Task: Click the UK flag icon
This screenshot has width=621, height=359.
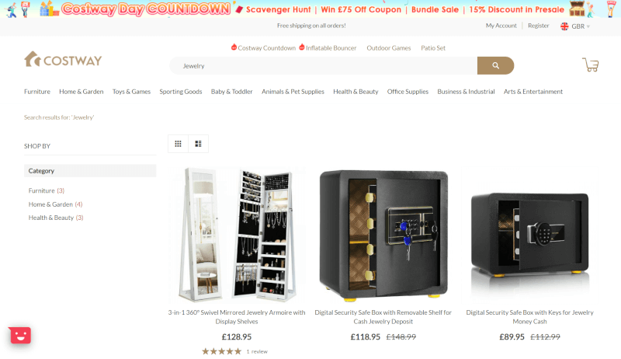Action: click(x=564, y=26)
